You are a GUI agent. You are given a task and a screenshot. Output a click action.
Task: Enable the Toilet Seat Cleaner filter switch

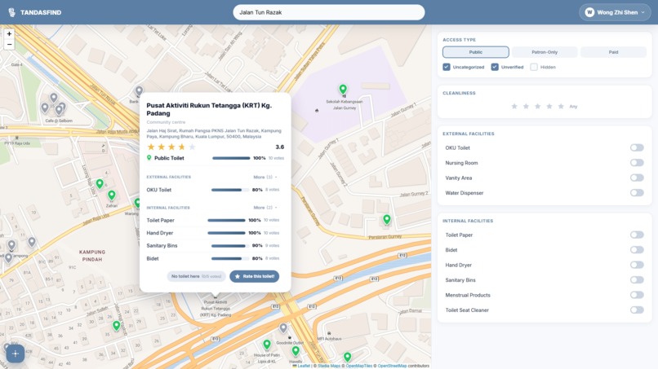pyautogui.click(x=637, y=310)
